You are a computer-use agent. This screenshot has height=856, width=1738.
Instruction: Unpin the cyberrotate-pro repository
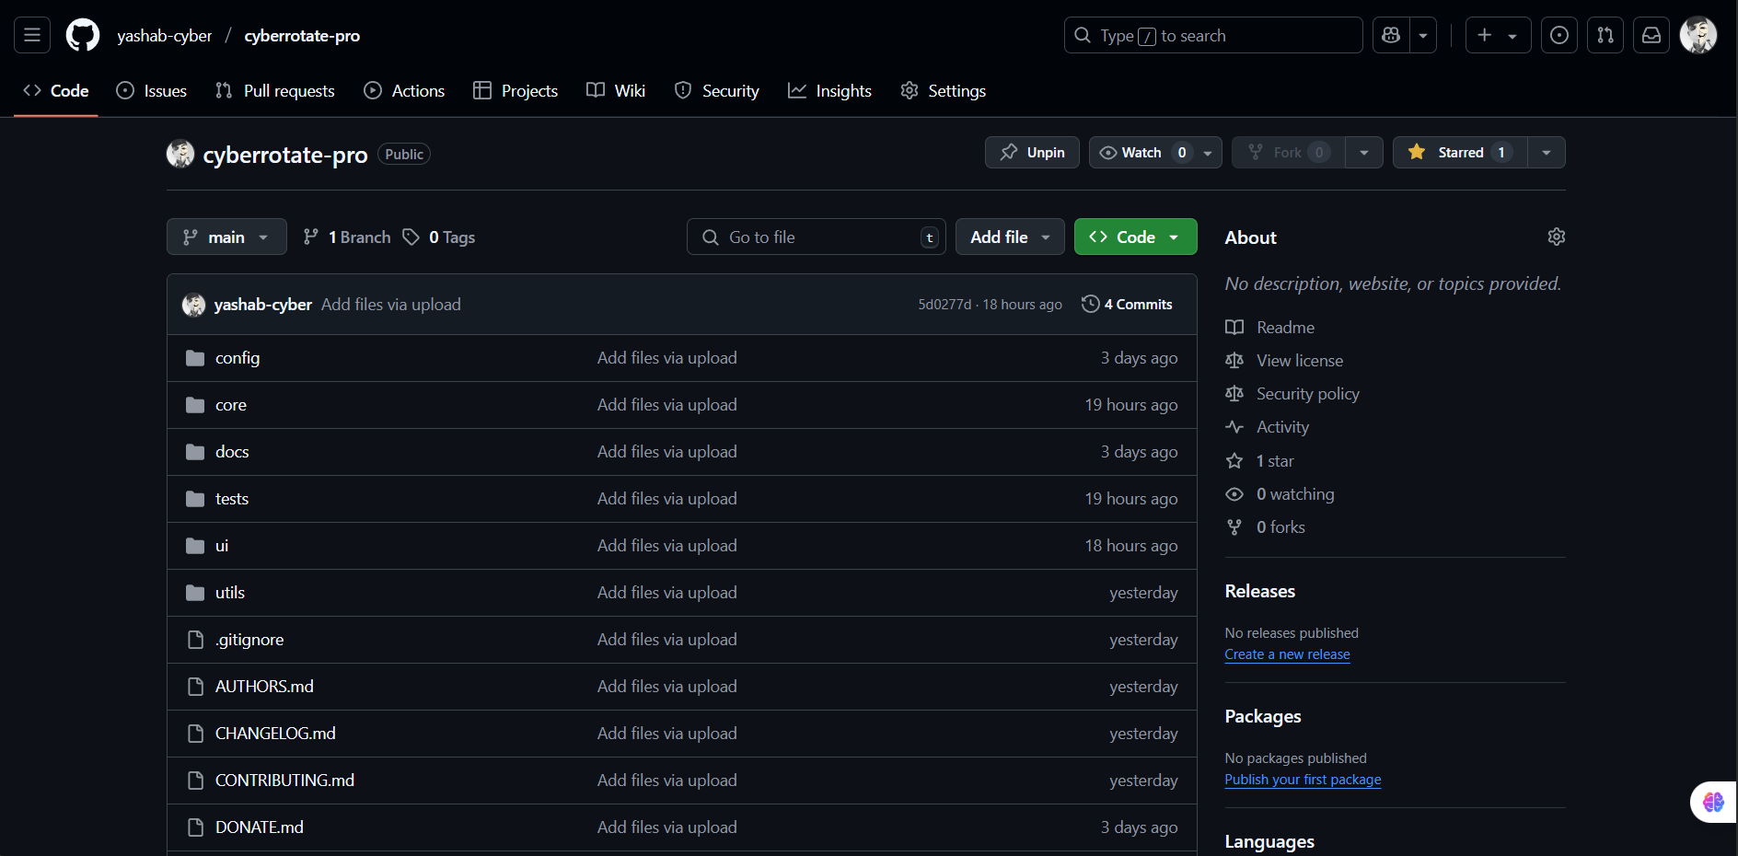coord(1032,153)
